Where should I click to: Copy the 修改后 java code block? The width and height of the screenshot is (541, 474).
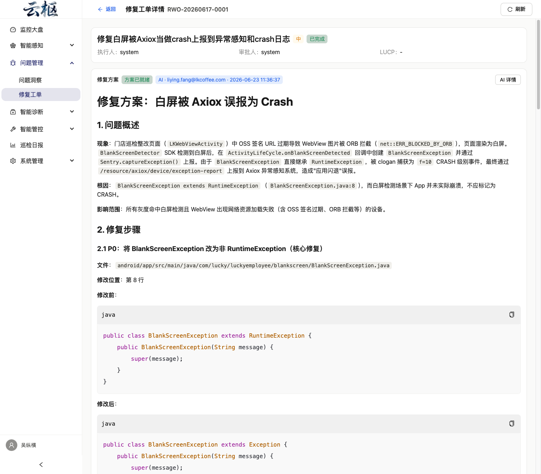coord(511,423)
